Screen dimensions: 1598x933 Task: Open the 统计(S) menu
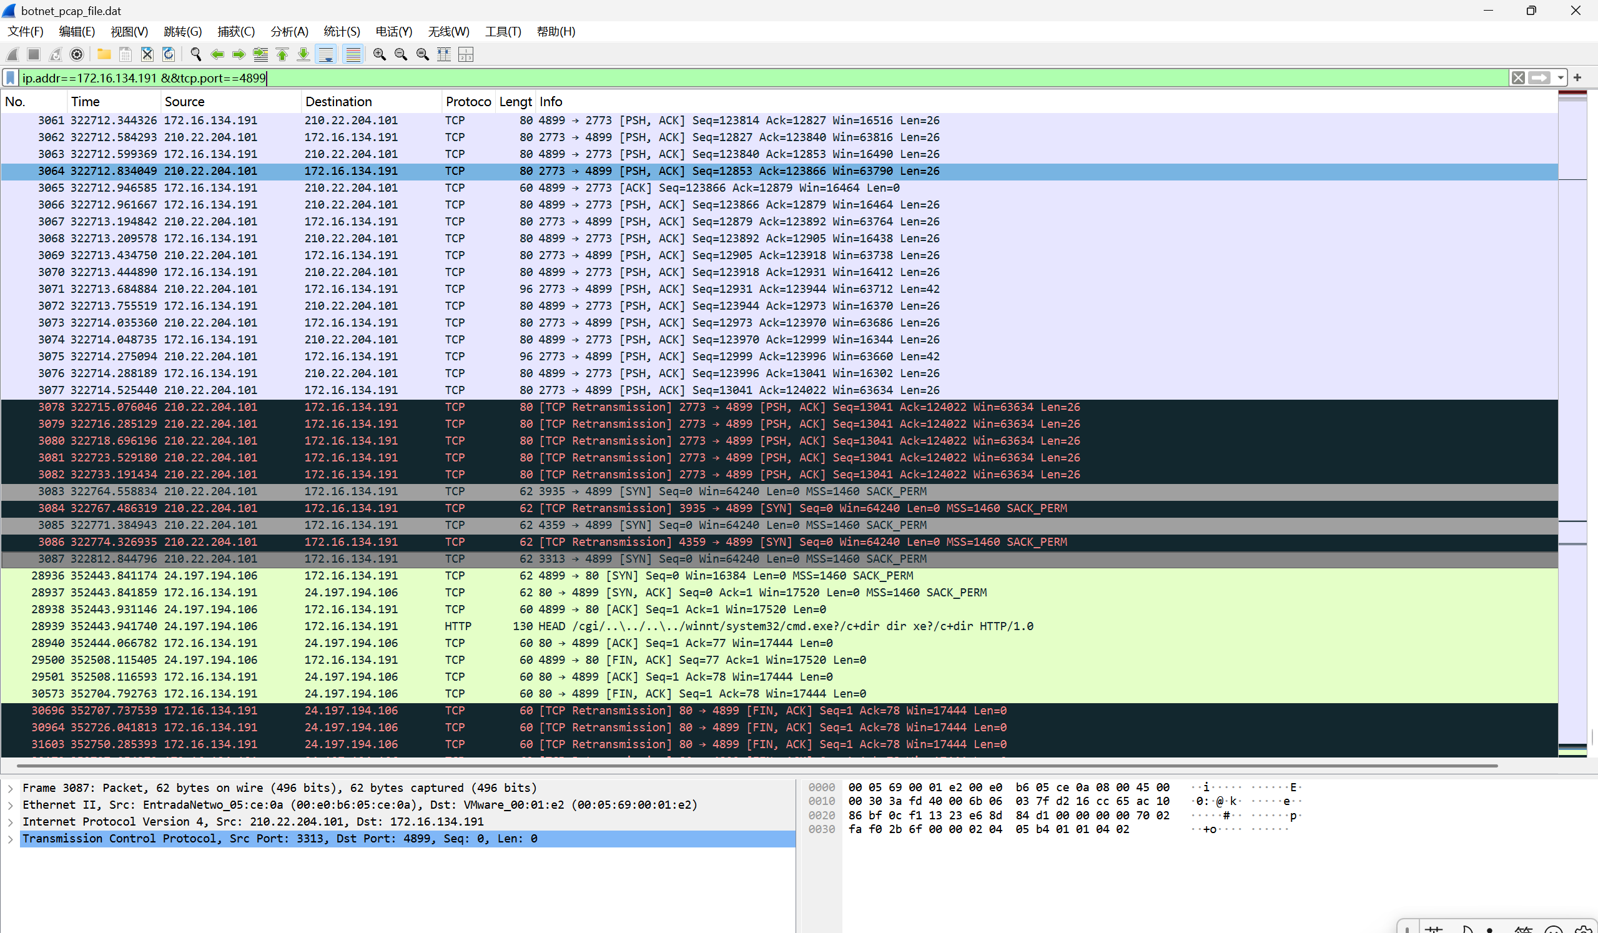pos(341,32)
